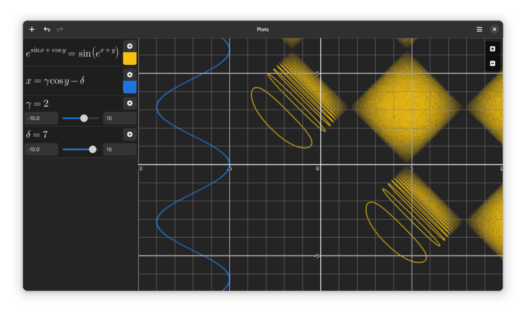Viewport: 526px width, 316px height.
Task: Edit δ slider maximum value 10
Action: [x=119, y=149]
